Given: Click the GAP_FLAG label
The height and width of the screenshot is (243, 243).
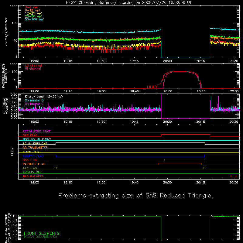Looking at the screenshot, I should [30, 135].
